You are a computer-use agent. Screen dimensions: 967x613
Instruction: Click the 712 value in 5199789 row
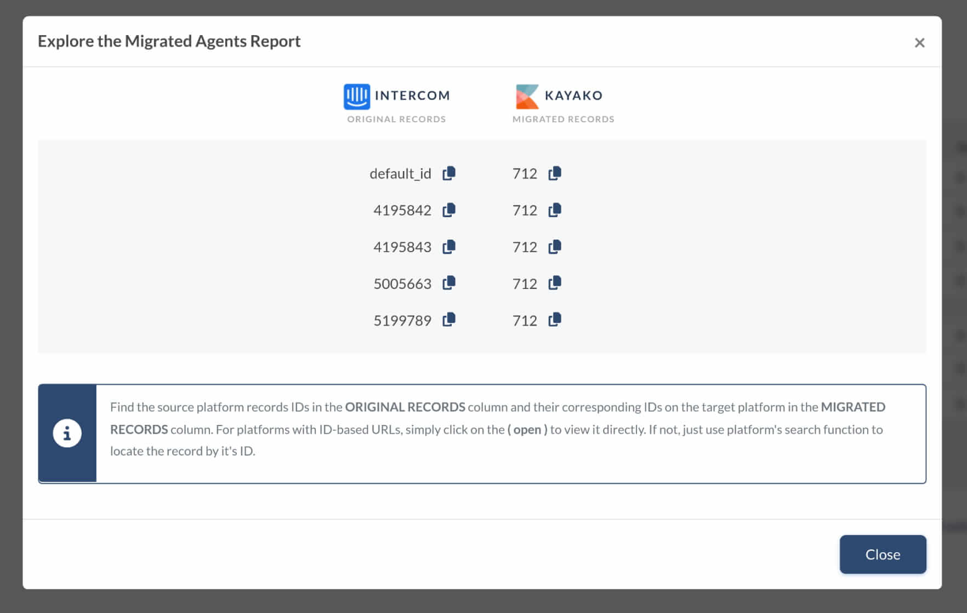click(x=525, y=321)
